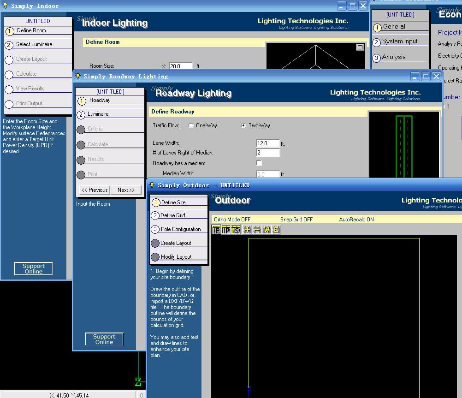Image resolution: width=462 pixels, height=398 pixels.
Task: Click the [UNTITLED] header in Roadway sidebar
Action: click(110, 92)
